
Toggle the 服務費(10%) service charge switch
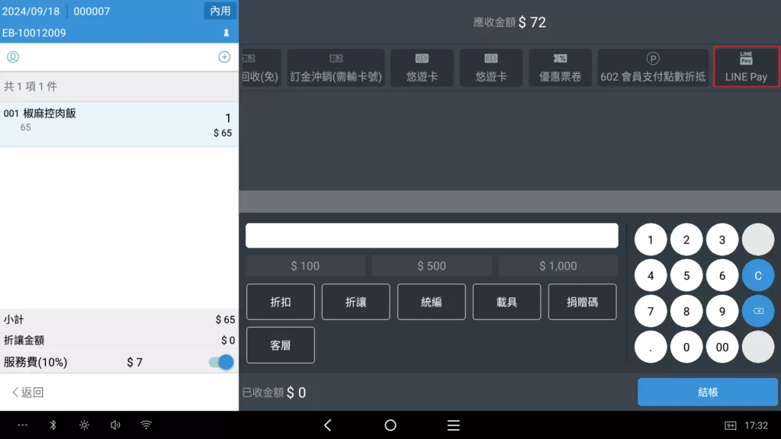click(222, 362)
